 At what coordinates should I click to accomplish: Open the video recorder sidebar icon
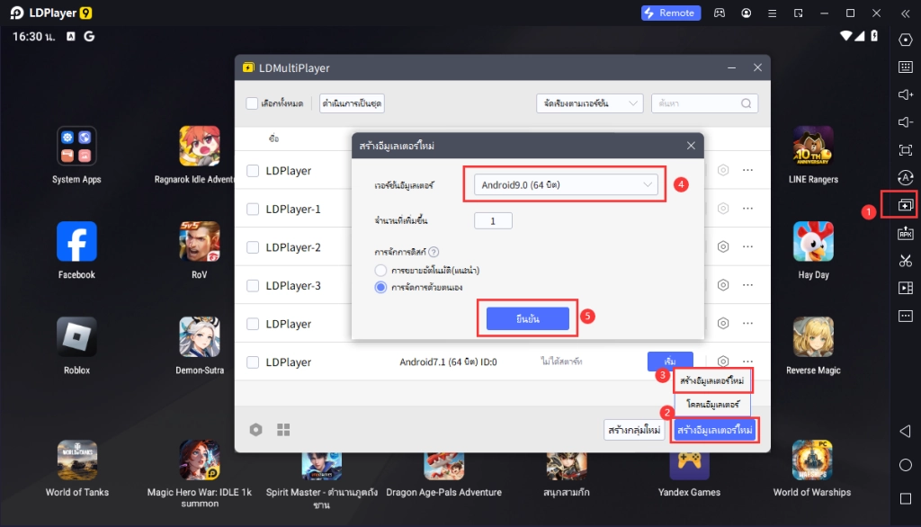905,288
